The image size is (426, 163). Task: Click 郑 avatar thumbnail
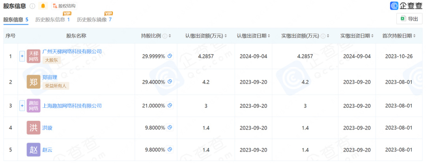pos(34,82)
